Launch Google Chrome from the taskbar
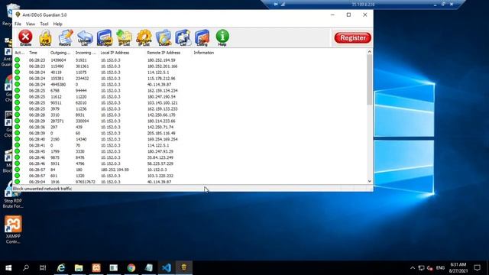This screenshot has width=489, height=275. (x=131, y=268)
